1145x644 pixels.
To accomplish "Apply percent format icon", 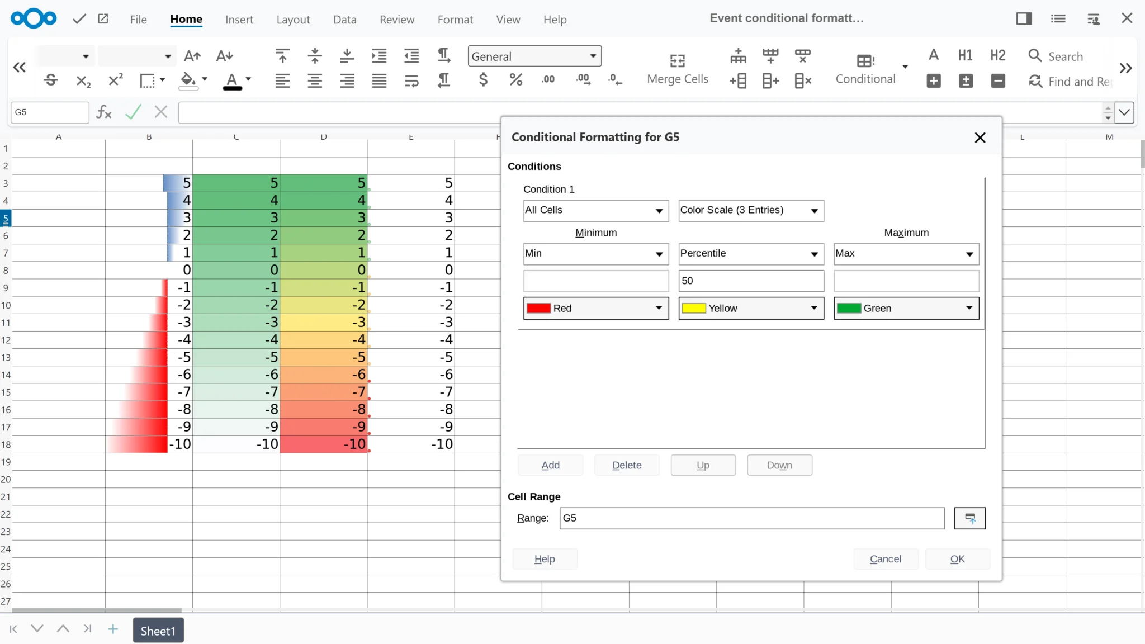I will coord(515,80).
